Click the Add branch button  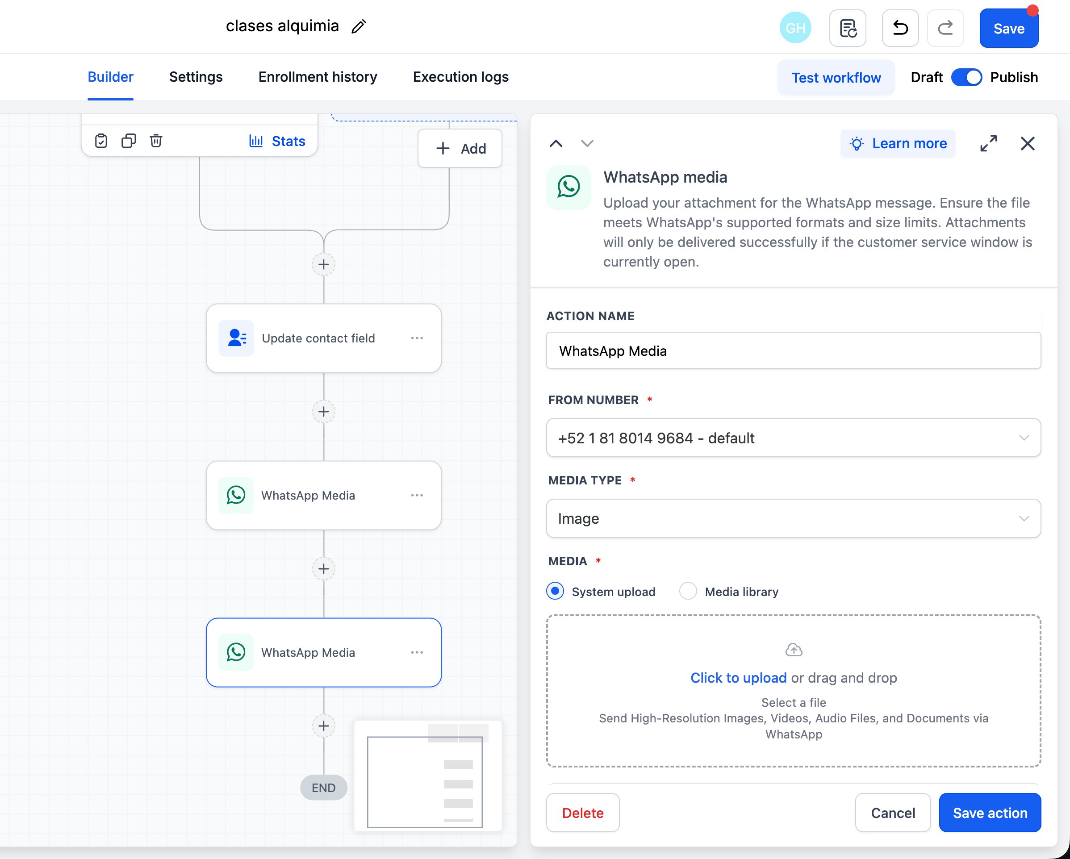460,148
